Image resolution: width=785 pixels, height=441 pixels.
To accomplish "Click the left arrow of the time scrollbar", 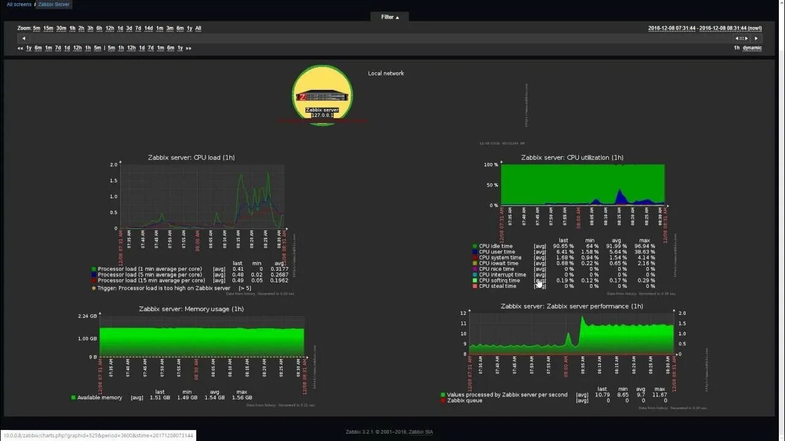I will (24, 38).
